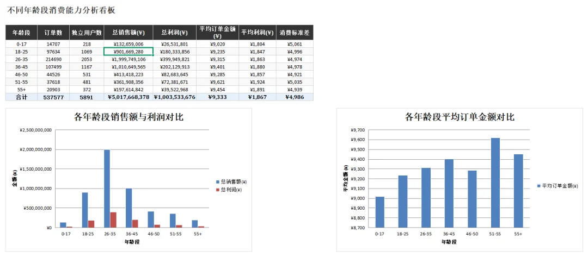This screenshot has width=588, height=257.
Task: Select order count cell 14707
Action: pos(53,44)
